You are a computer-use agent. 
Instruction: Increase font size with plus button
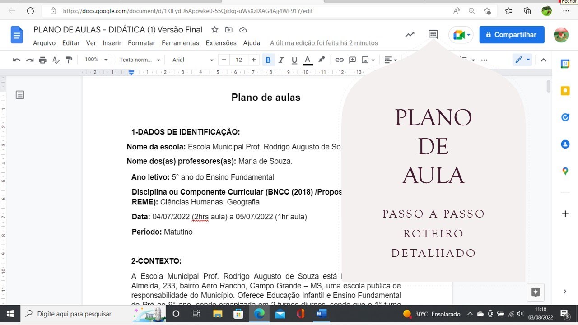(x=254, y=60)
